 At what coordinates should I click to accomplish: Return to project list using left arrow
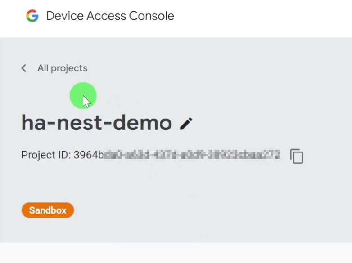tap(24, 68)
